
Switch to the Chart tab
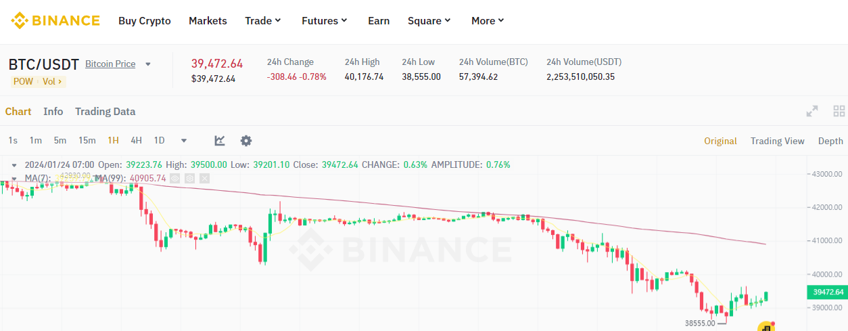click(x=18, y=111)
